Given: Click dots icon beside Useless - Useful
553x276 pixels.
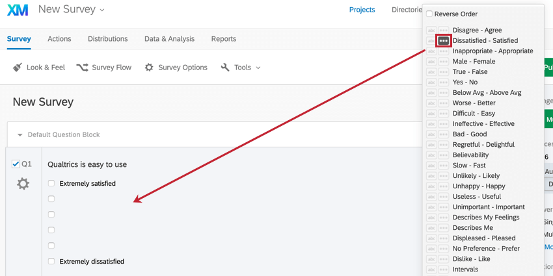Looking at the screenshot, I should click(x=443, y=196).
